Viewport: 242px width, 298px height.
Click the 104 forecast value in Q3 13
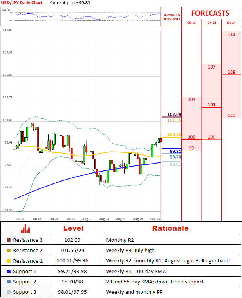coord(191,99)
